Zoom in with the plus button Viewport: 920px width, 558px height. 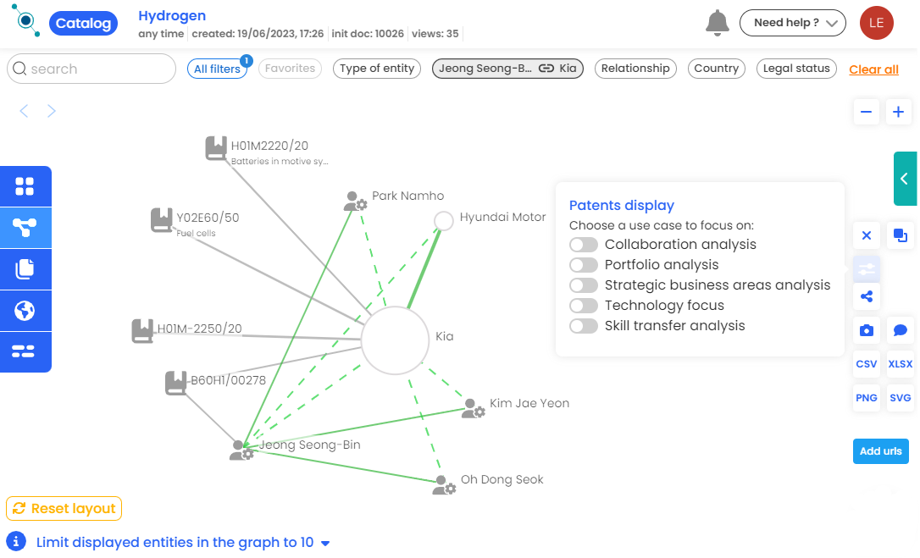click(x=898, y=112)
